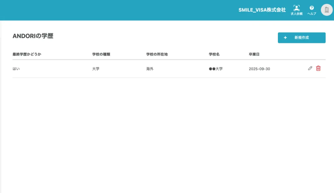Click the 大学 school type cell
Image resolution: width=334 pixels, height=193 pixels.
point(96,69)
